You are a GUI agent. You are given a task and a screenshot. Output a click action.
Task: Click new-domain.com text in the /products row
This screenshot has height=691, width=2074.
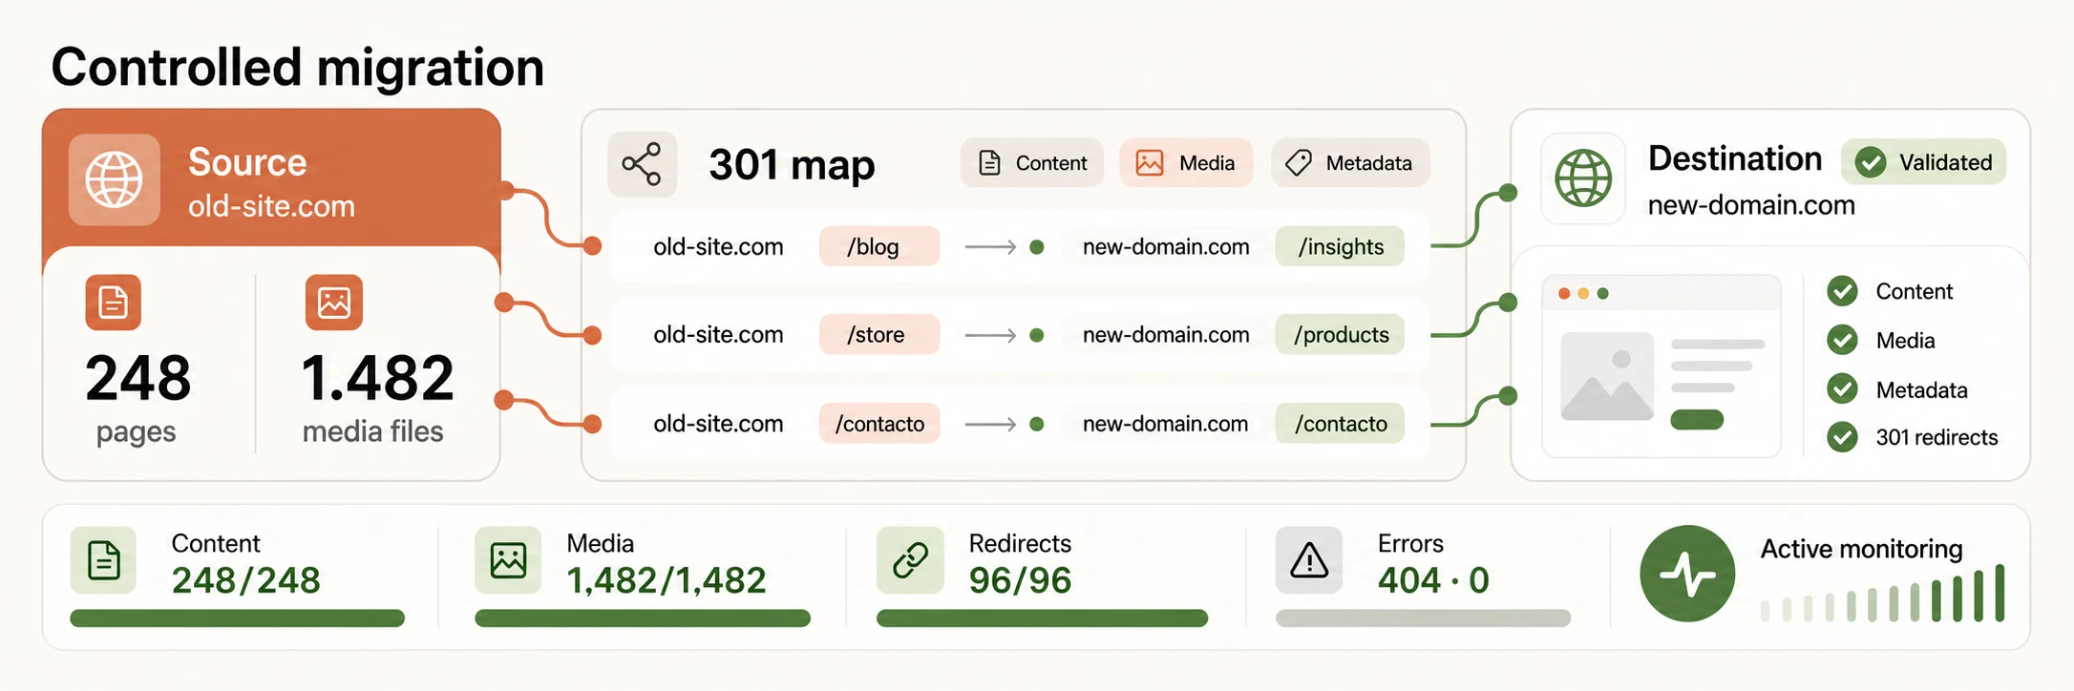[1166, 335]
